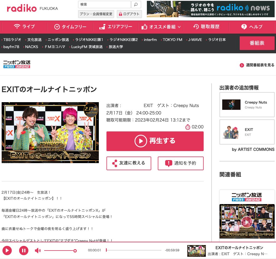Open the 番組表 schedule button
Viewport: 276px width, 259px height.
257,43
